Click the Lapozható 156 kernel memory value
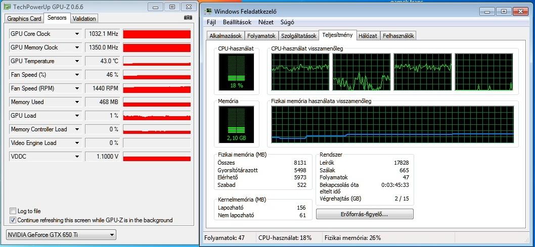535x247 pixels. [301, 208]
